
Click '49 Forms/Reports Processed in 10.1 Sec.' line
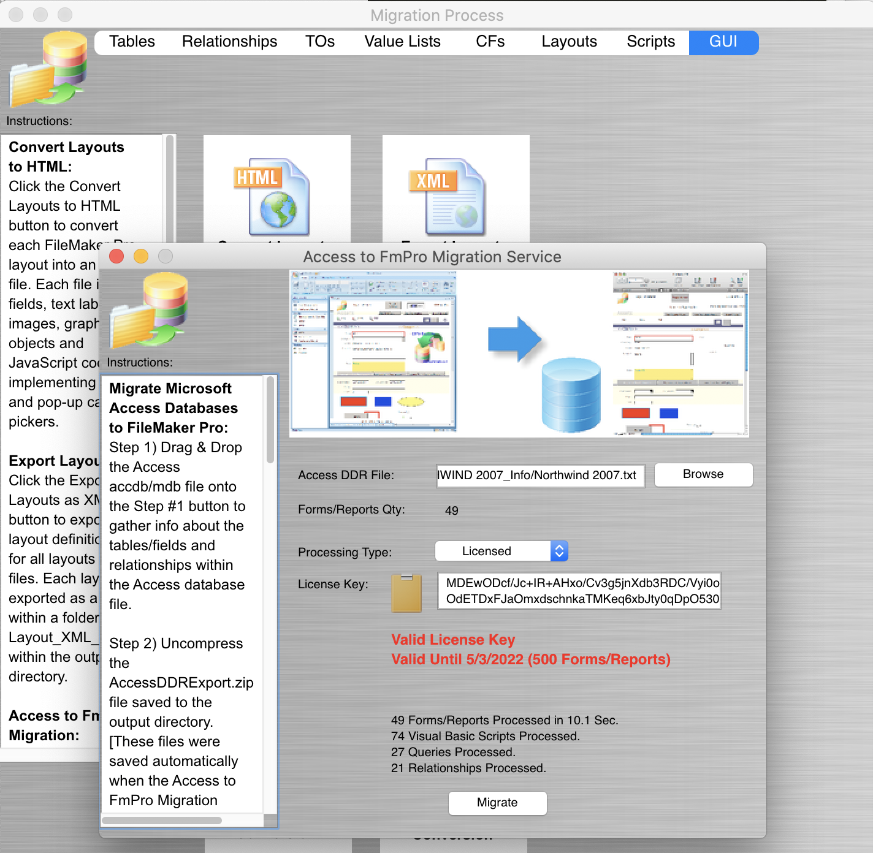pos(505,720)
